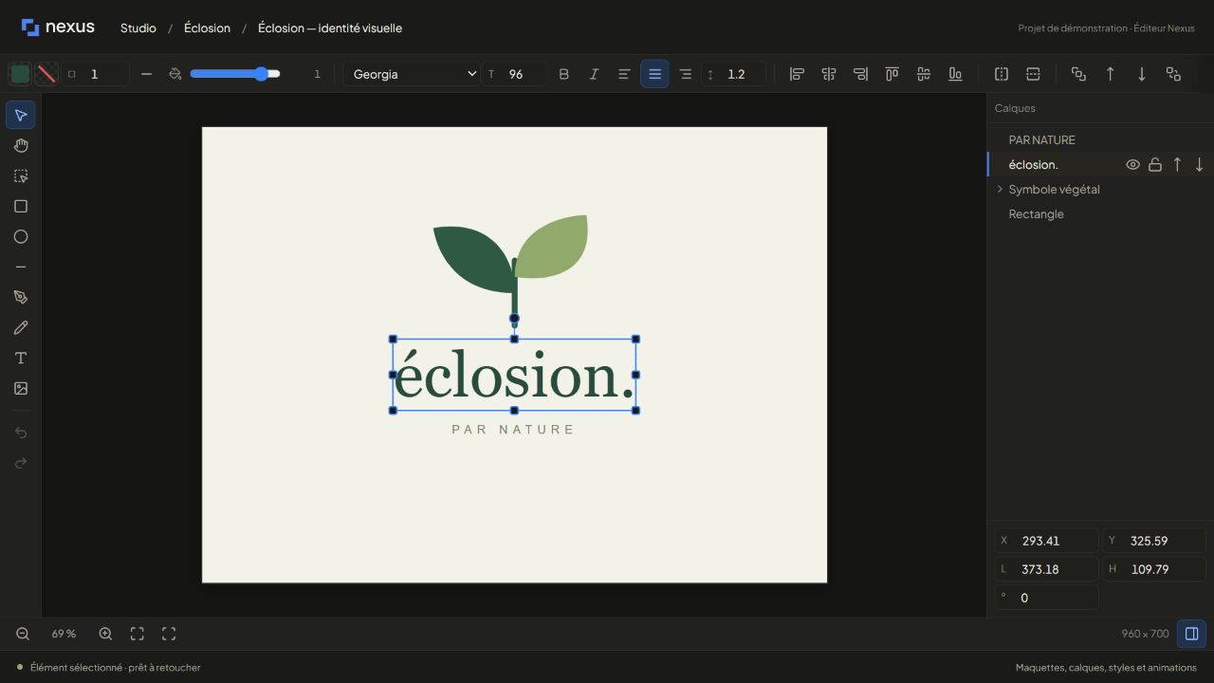Toggle the right layers panel
The height and width of the screenshot is (683, 1214).
[x=1192, y=634]
